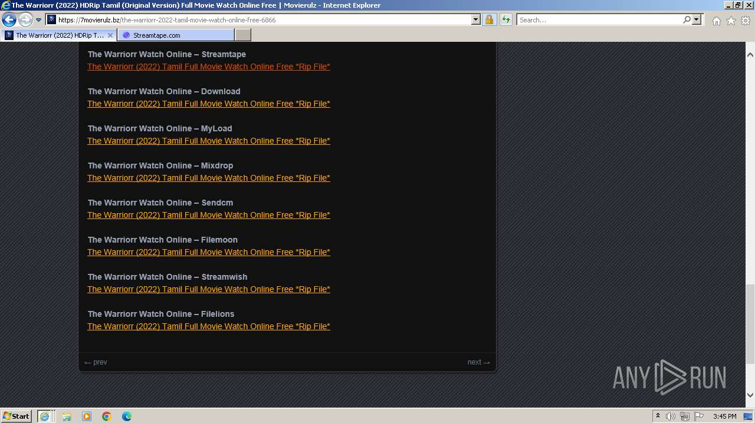Select 'The Warriorr Watch Online – Sendcm' heading
This screenshot has width=755, height=424.
coord(160,203)
